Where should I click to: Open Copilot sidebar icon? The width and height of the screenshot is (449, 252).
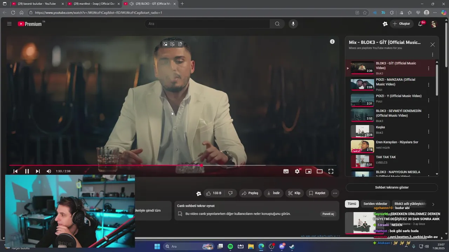pyautogui.click(x=444, y=13)
